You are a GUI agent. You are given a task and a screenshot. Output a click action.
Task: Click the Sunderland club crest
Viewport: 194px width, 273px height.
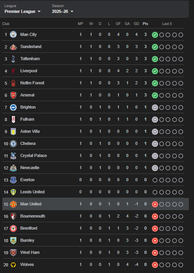tap(13, 46)
